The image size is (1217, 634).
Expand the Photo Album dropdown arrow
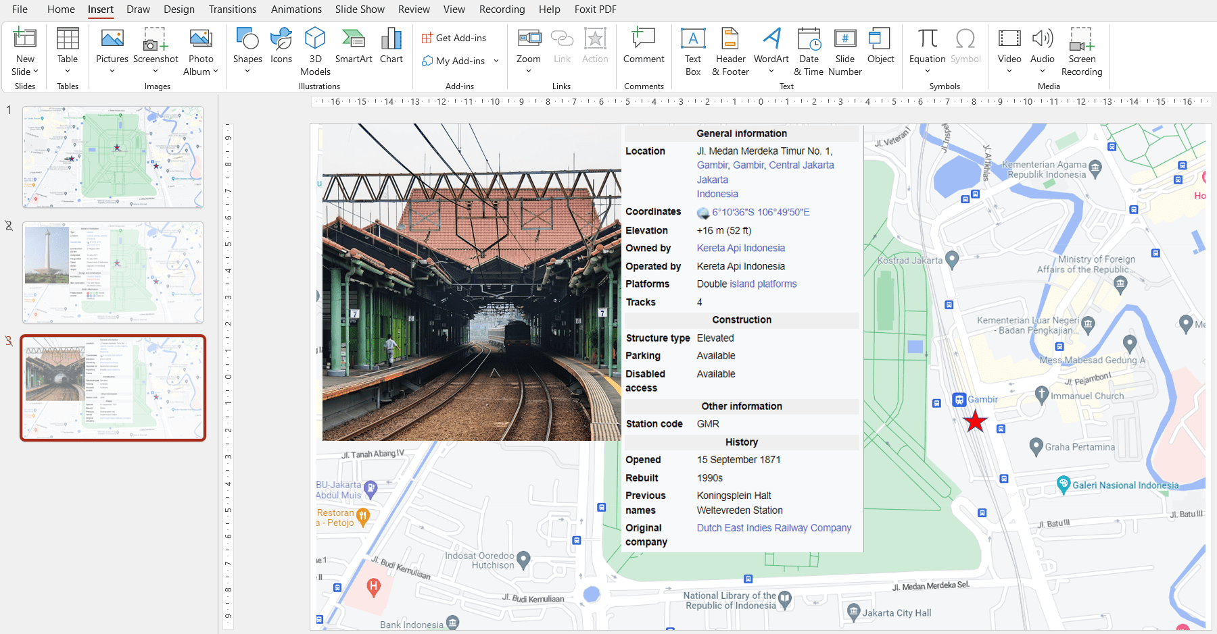[x=216, y=72]
